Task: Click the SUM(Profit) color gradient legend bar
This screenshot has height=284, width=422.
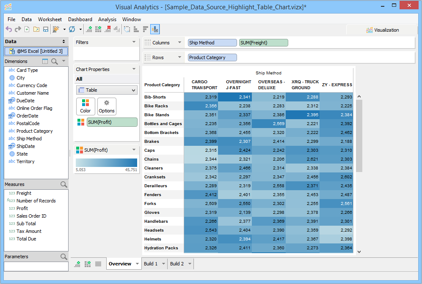Action: (x=106, y=163)
